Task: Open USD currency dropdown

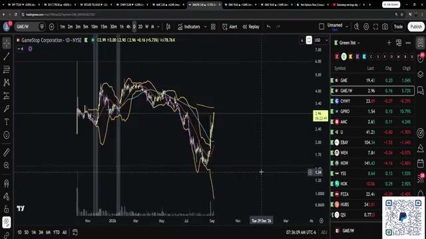Action: pos(321,40)
